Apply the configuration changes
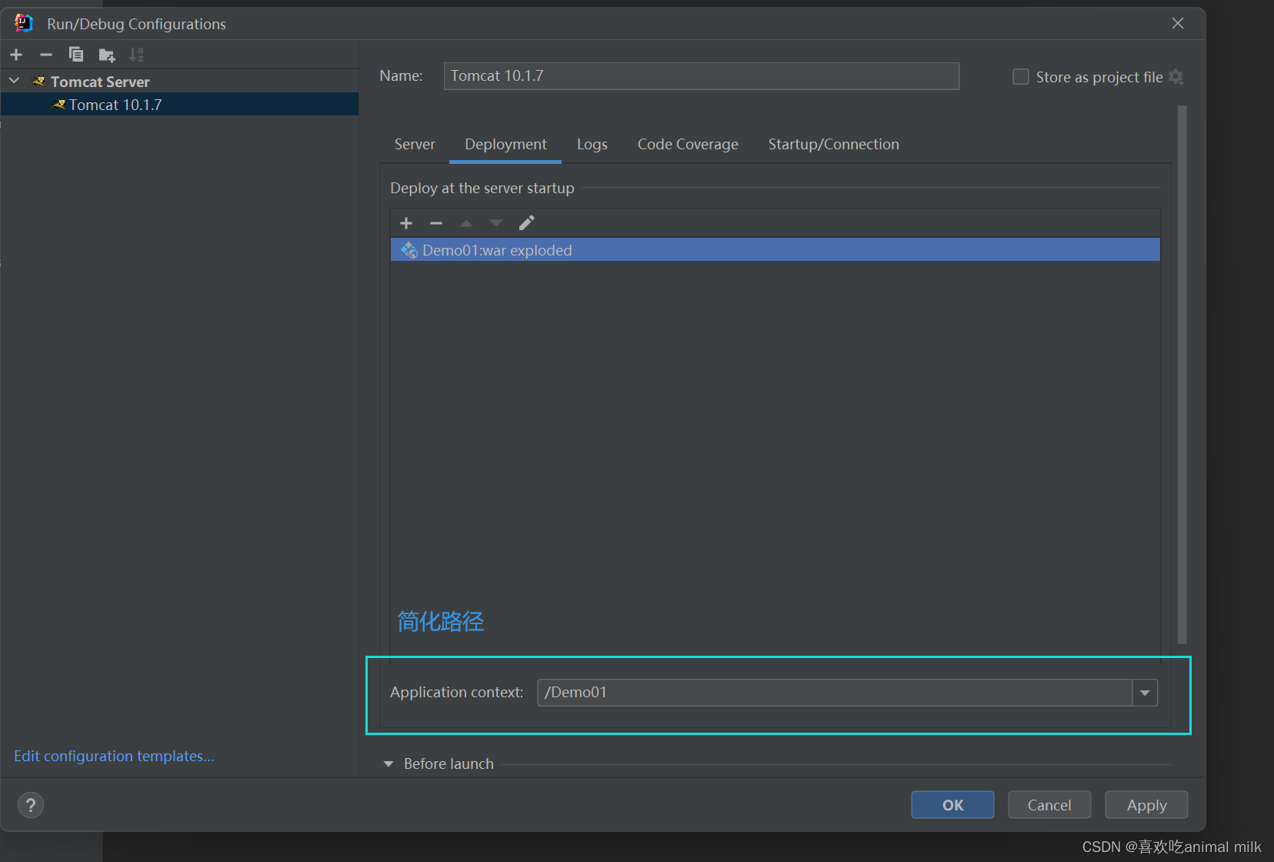This screenshot has width=1274, height=862. 1145,804
